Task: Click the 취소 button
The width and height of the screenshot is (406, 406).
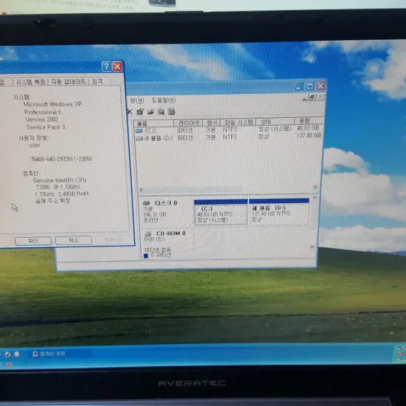Action: pos(73,240)
